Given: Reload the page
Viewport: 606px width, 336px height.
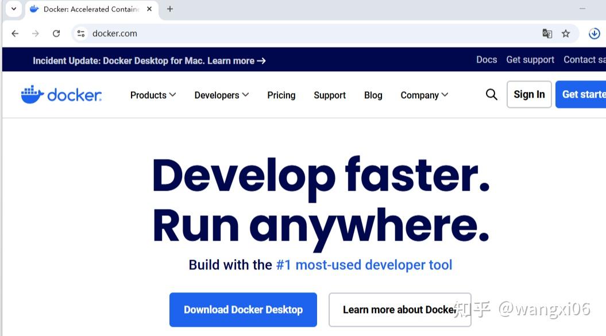Looking at the screenshot, I should pos(56,33).
